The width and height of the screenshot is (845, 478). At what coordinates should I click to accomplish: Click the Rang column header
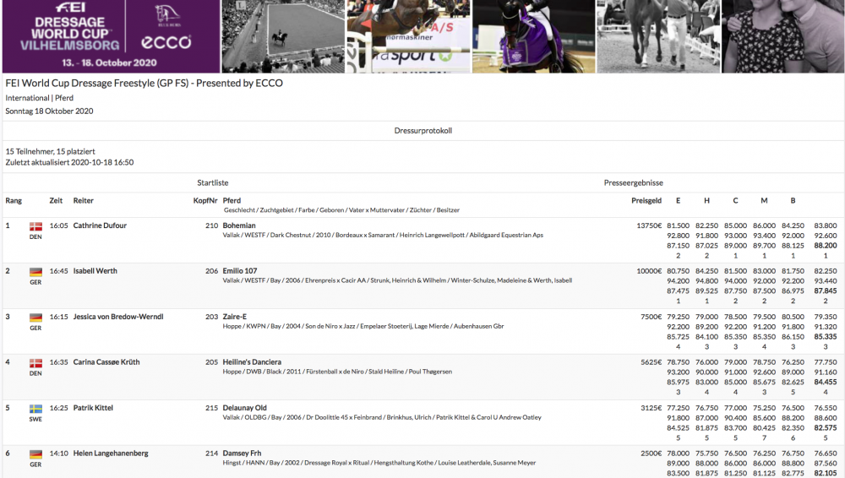14,201
